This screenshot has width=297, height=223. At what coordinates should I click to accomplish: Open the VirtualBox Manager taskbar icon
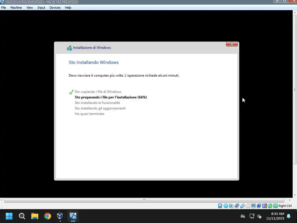click(60, 216)
